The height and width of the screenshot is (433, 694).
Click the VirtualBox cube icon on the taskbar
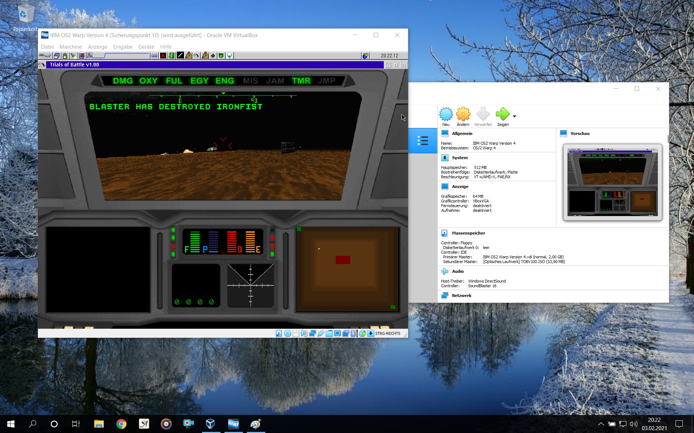click(x=211, y=424)
